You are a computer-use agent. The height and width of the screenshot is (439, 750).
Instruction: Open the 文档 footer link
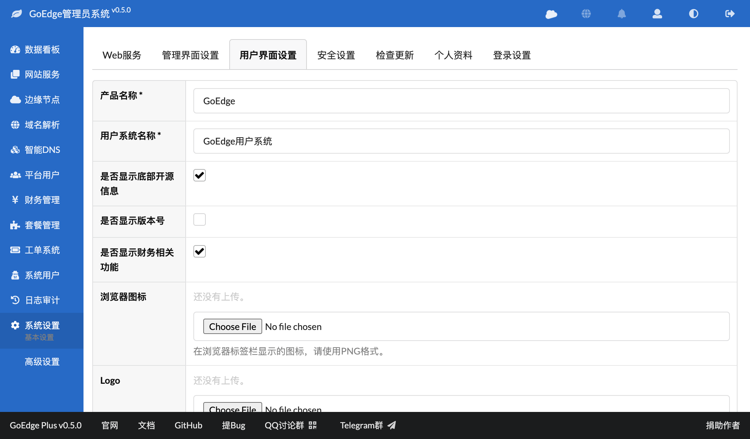pos(146,425)
